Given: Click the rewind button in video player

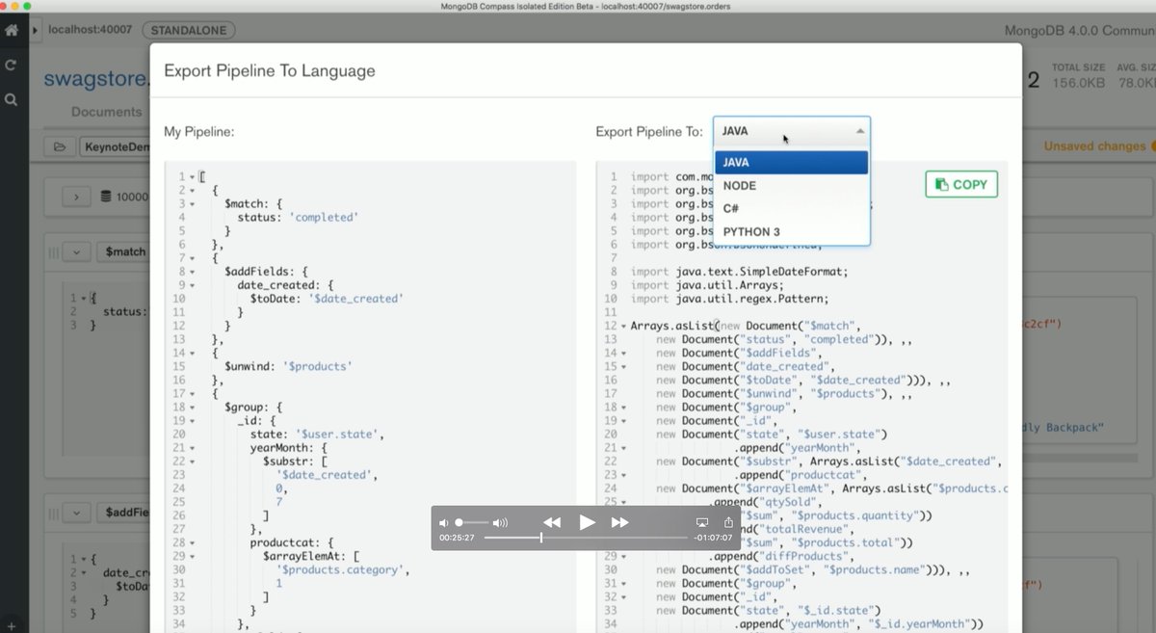Looking at the screenshot, I should pyautogui.click(x=552, y=522).
